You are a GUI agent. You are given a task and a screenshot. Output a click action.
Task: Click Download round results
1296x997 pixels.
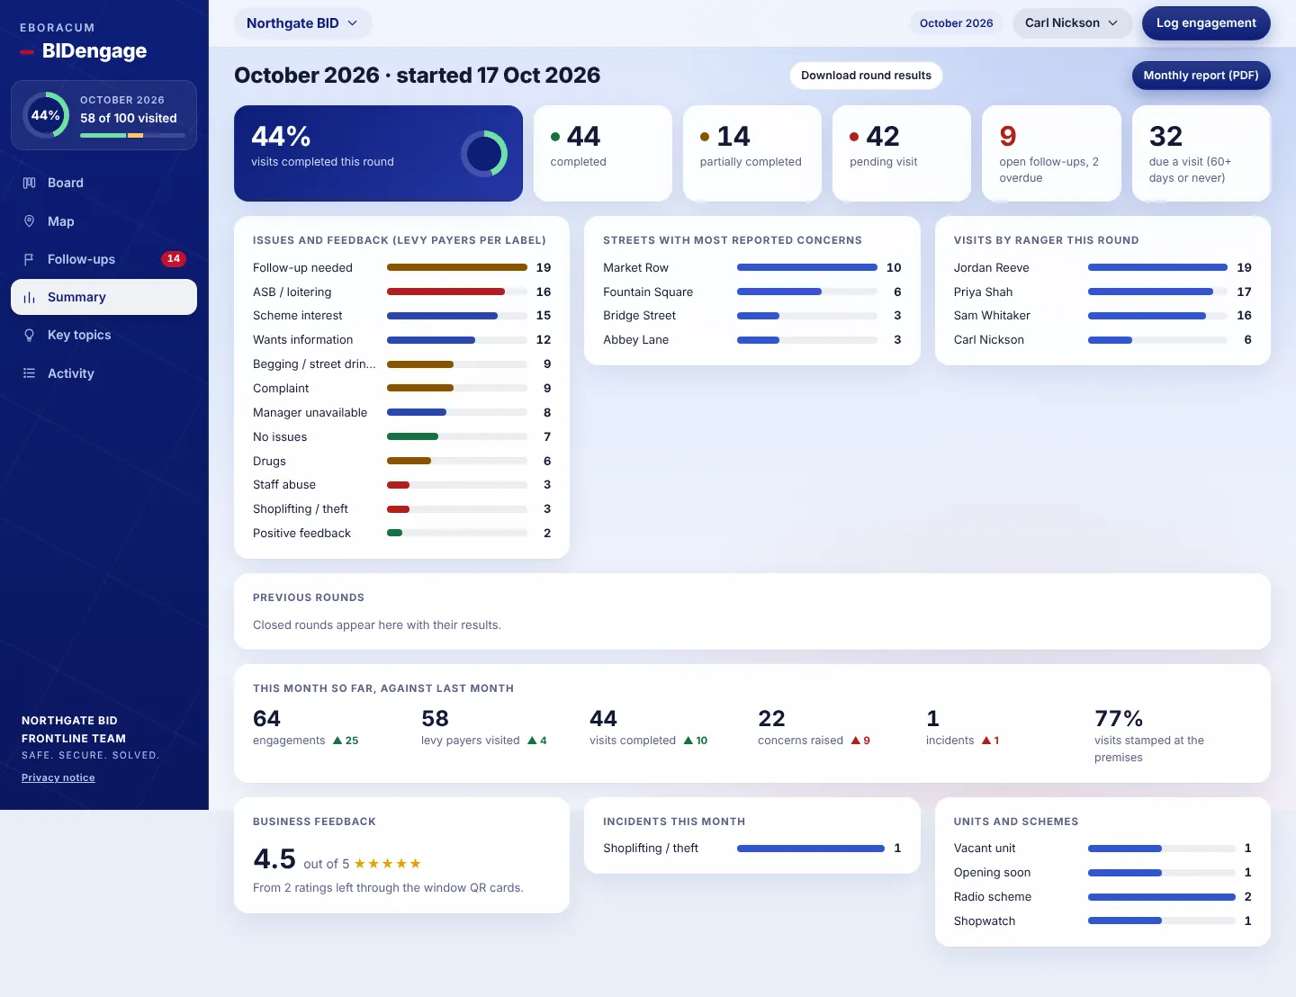tap(866, 76)
